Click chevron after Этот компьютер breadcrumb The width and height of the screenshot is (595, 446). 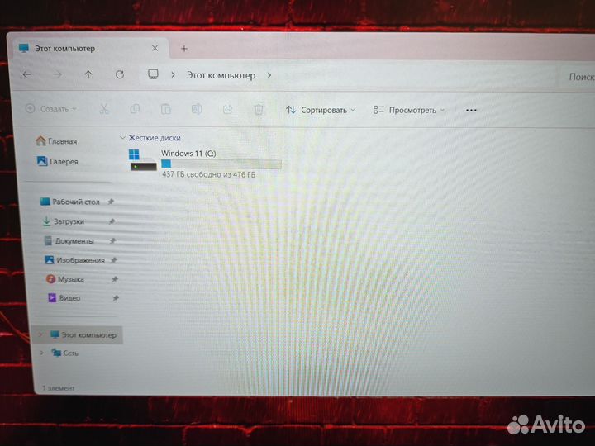point(269,75)
